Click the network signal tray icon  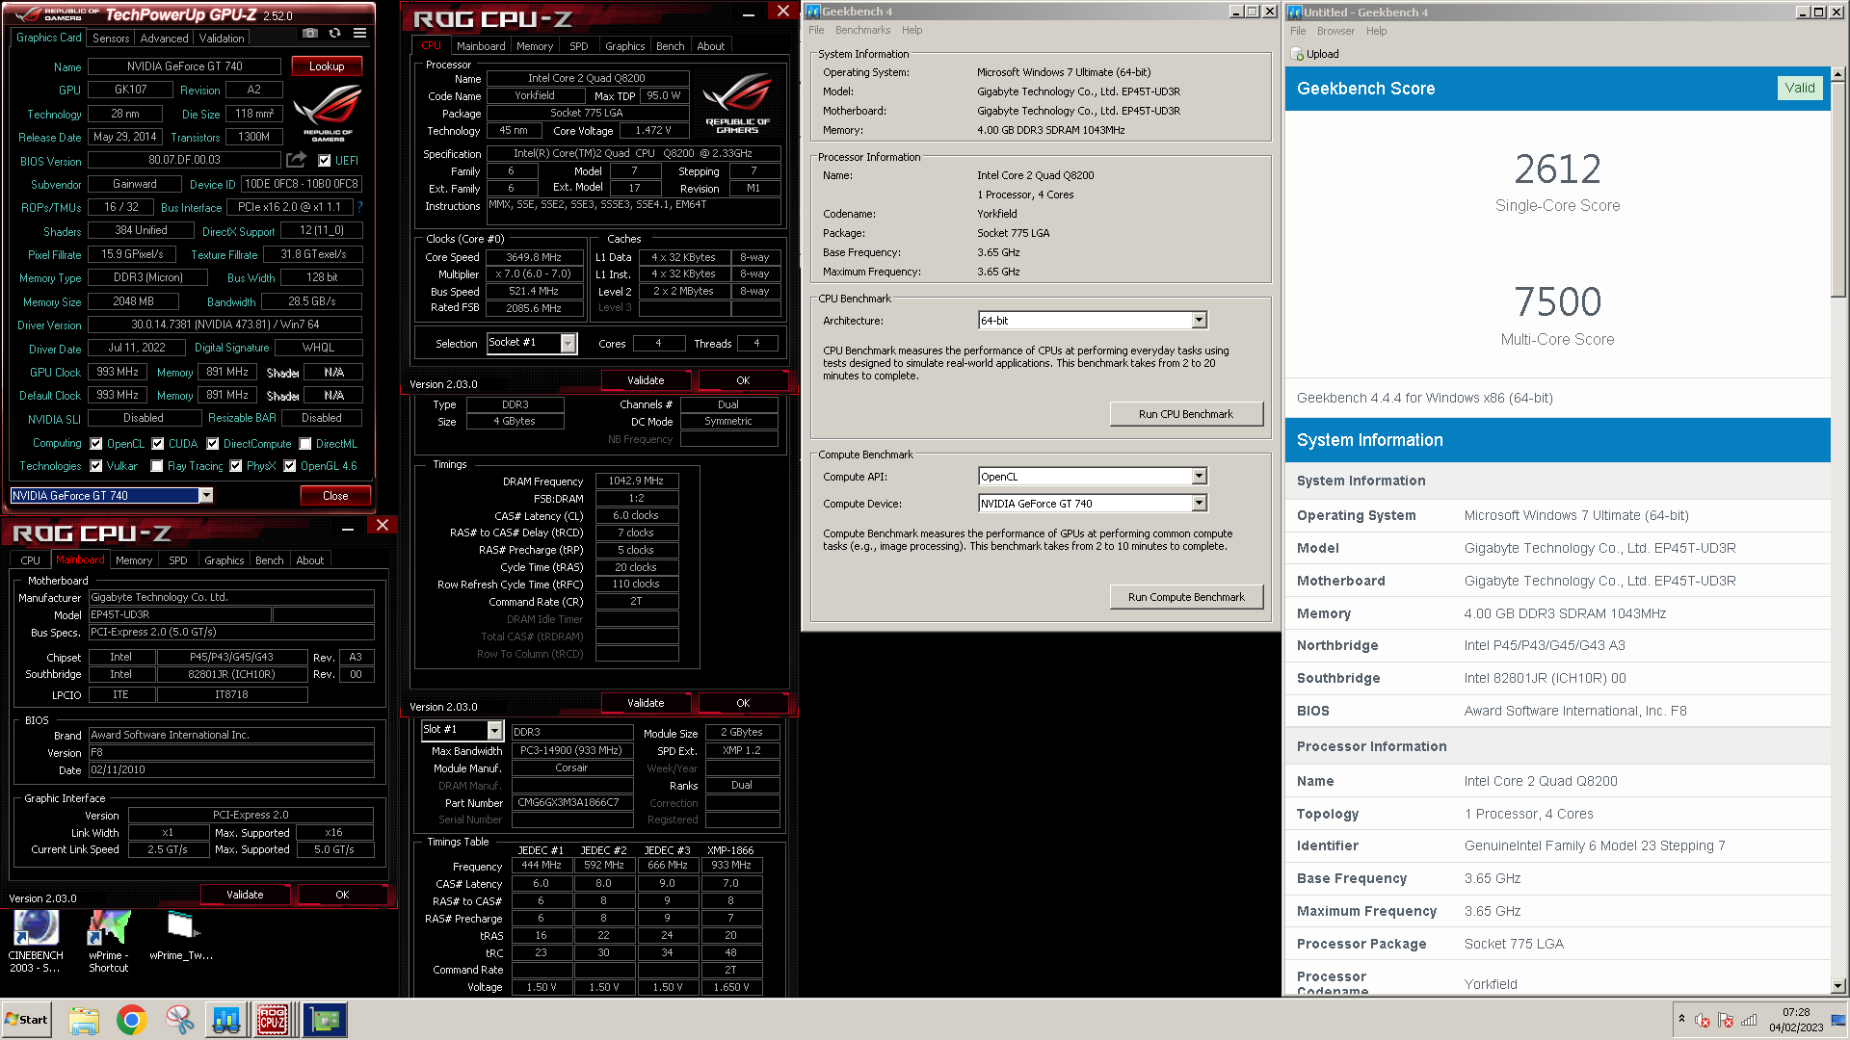(1749, 1020)
